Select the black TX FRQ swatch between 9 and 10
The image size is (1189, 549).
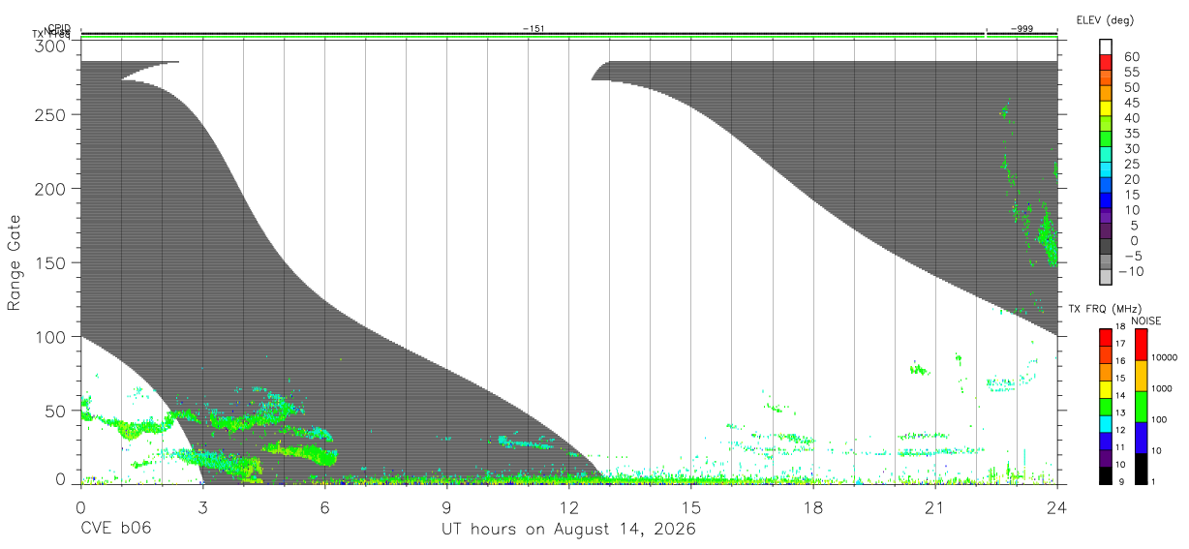1105,475
